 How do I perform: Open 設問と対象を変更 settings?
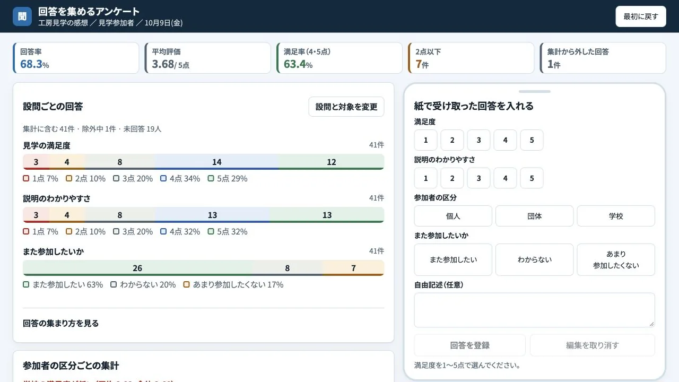[x=346, y=107]
